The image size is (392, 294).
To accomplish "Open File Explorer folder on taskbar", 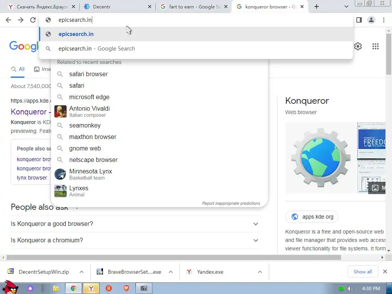I will tap(56, 288).
